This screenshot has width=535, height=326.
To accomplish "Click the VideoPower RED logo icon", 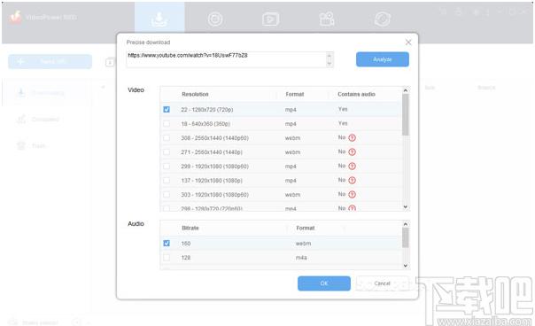I will pyautogui.click(x=15, y=17).
